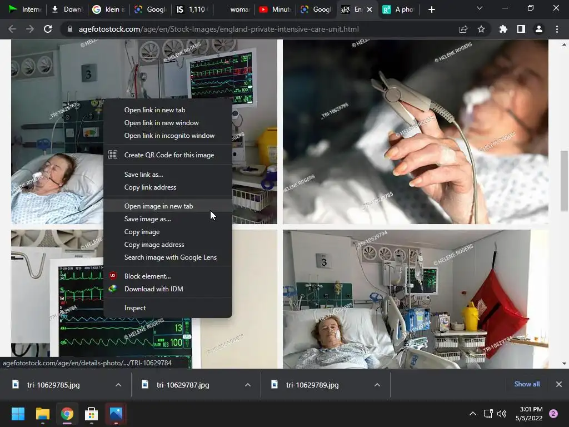Switch to the klein Google tab
The height and width of the screenshot is (427, 569).
108,9
